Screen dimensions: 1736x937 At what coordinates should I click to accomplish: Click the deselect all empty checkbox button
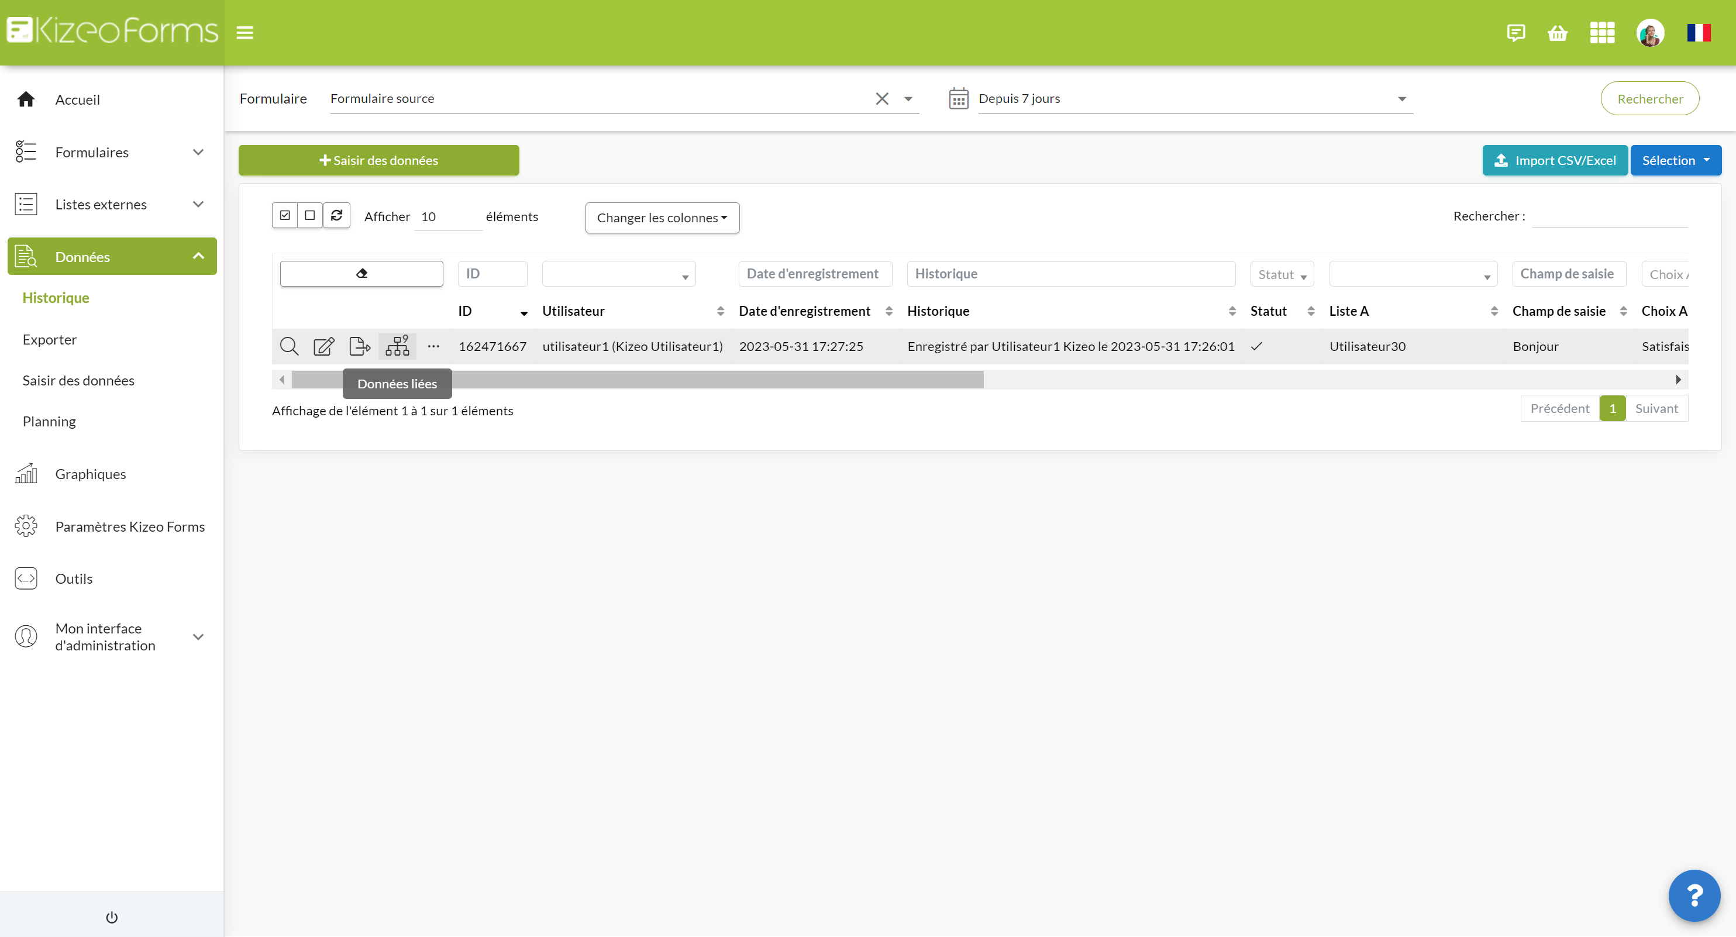310,216
